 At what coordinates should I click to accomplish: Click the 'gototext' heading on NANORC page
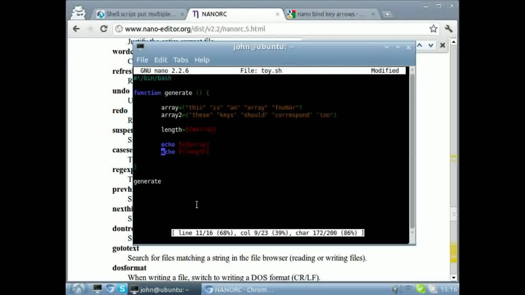tap(126, 248)
